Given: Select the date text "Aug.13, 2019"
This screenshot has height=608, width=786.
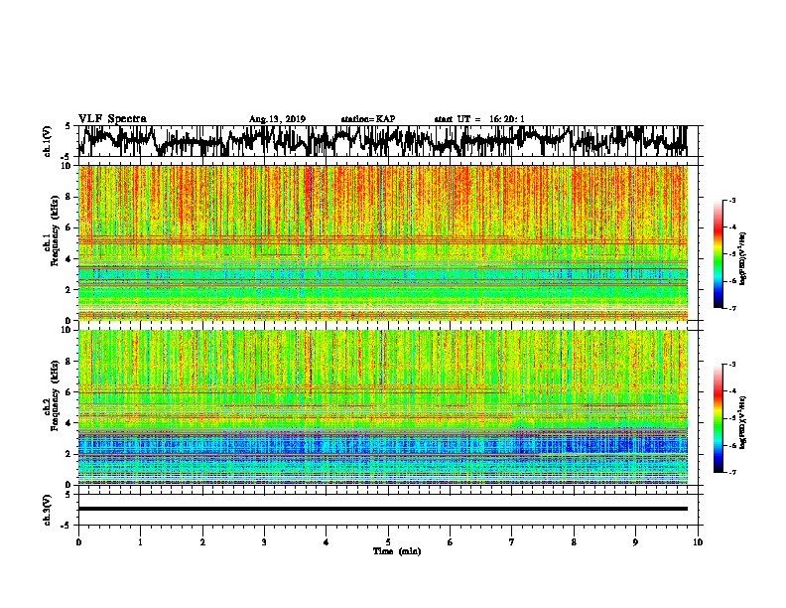Looking at the screenshot, I should [277, 119].
